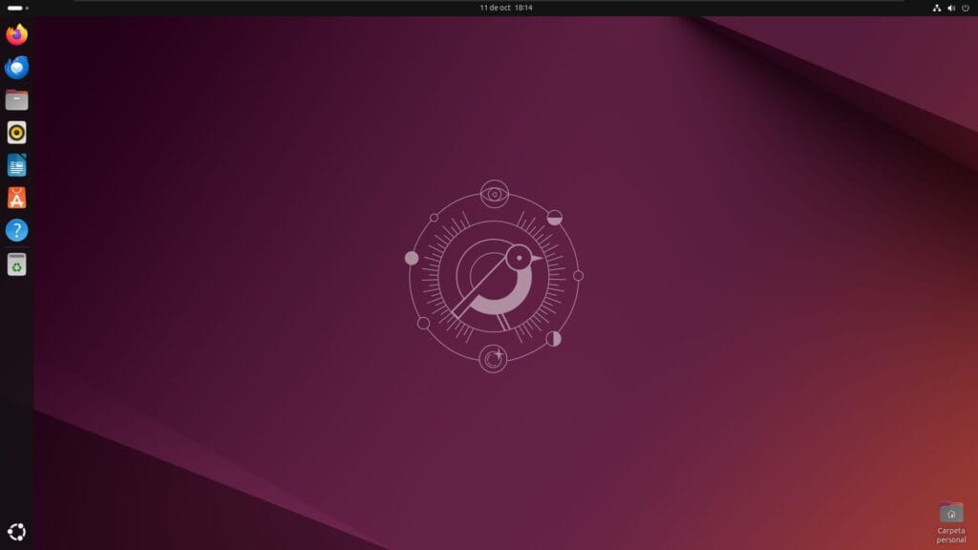Open the App Center software store
Viewport: 978px width, 550px height.
pyautogui.click(x=17, y=198)
